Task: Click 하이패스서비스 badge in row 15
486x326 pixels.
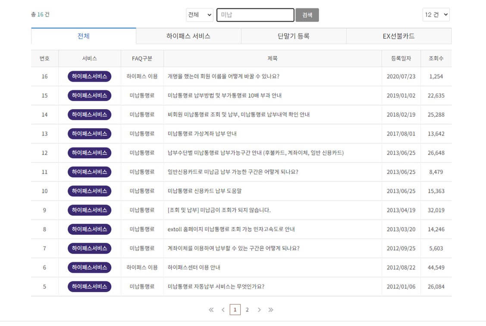Action: [90, 95]
